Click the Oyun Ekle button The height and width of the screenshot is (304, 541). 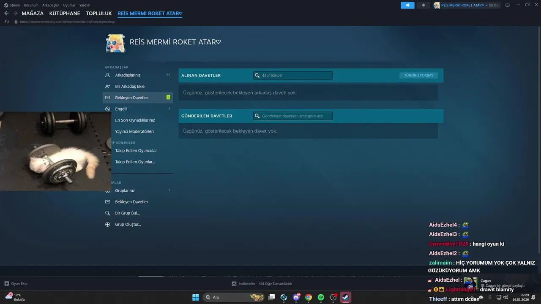coord(16,284)
